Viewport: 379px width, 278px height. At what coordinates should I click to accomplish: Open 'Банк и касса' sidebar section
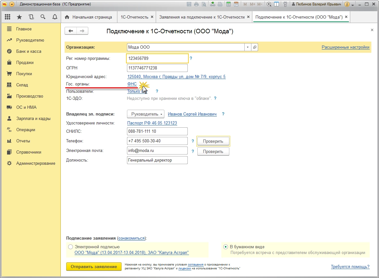(28, 52)
